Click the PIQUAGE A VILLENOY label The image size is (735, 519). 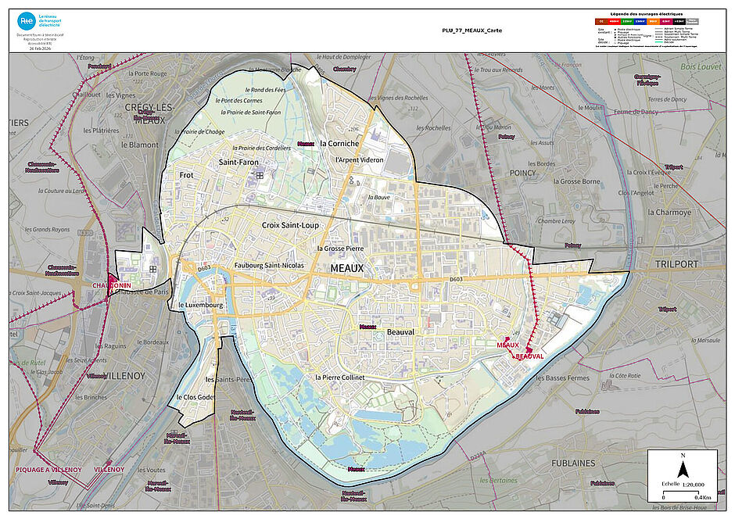tap(48, 470)
